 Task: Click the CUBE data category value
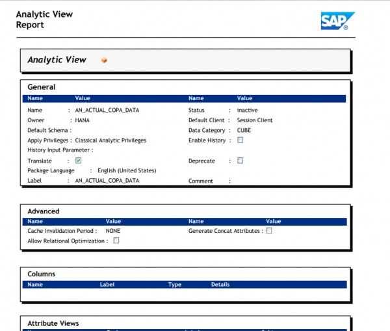tap(244, 130)
